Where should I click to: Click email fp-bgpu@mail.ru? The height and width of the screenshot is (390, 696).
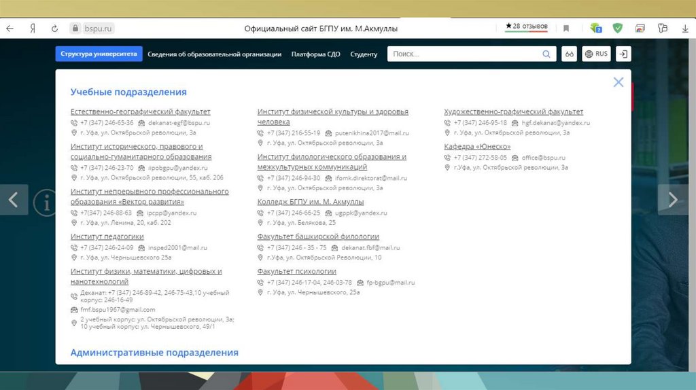391,282
